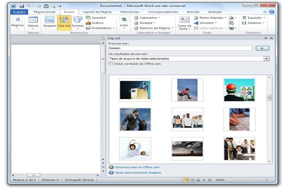Viewport: 282px width, 188px height.
Task: Click Palavras: 0 word count
Action: click(x=50, y=180)
